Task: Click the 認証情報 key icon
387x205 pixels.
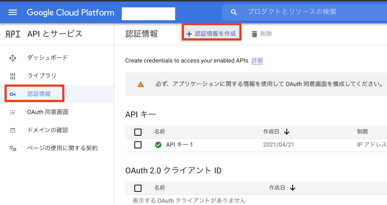Action: tap(12, 94)
